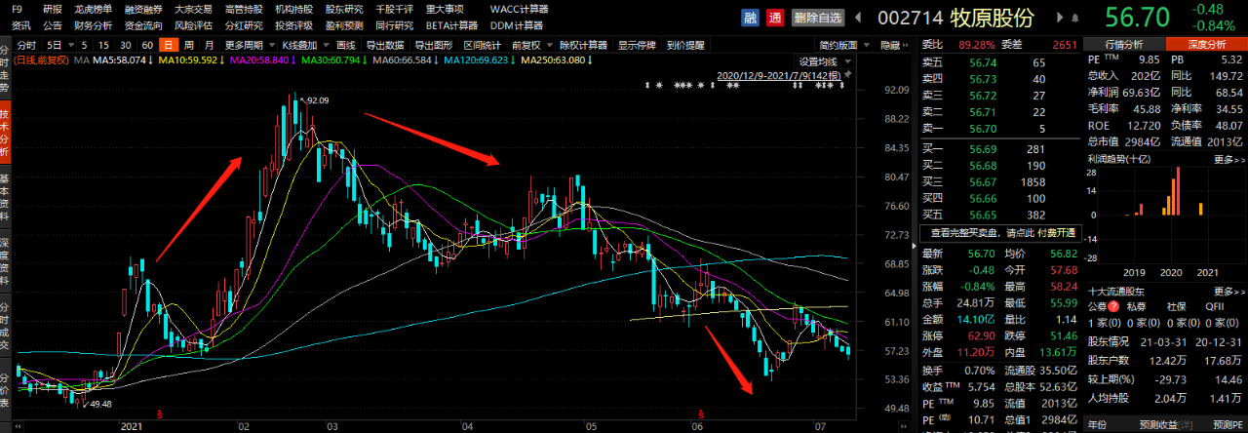Click the blue 融 margin trading icon
1248x433 pixels.
tap(750, 18)
